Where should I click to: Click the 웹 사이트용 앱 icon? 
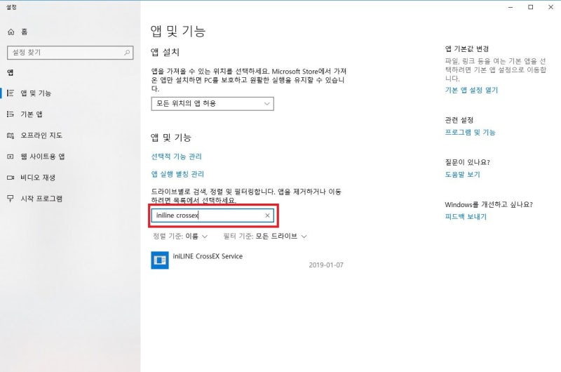pos(11,157)
